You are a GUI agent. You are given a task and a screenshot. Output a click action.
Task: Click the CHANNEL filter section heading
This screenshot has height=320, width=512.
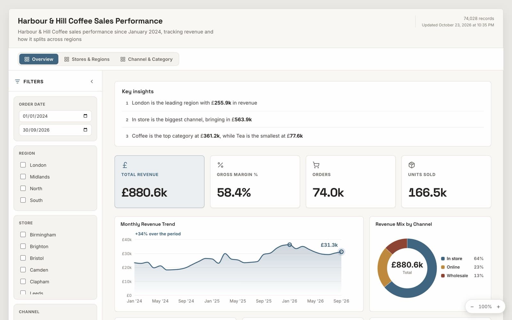pos(29,312)
